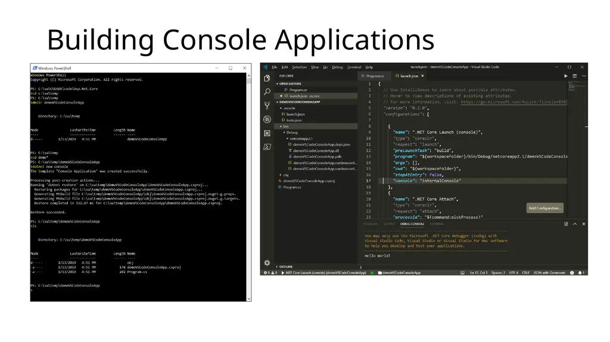Open the Debug view bug icon

(x=267, y=120)
